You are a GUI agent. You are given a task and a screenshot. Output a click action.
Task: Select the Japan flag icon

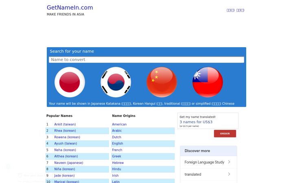click(x=70, y=82)
